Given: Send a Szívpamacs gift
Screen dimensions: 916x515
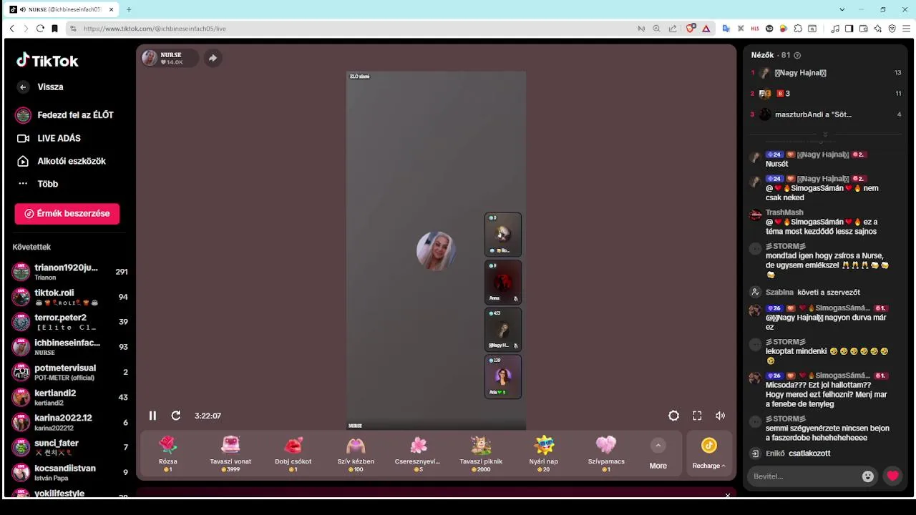Looking at the screenshot, I should click(x=606, y=453).
